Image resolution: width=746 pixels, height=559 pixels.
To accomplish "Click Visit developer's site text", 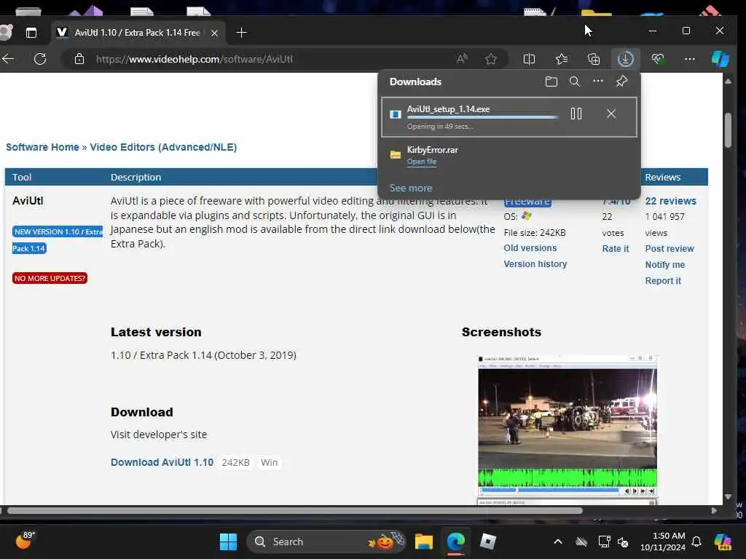I will [x=159, y=435].
